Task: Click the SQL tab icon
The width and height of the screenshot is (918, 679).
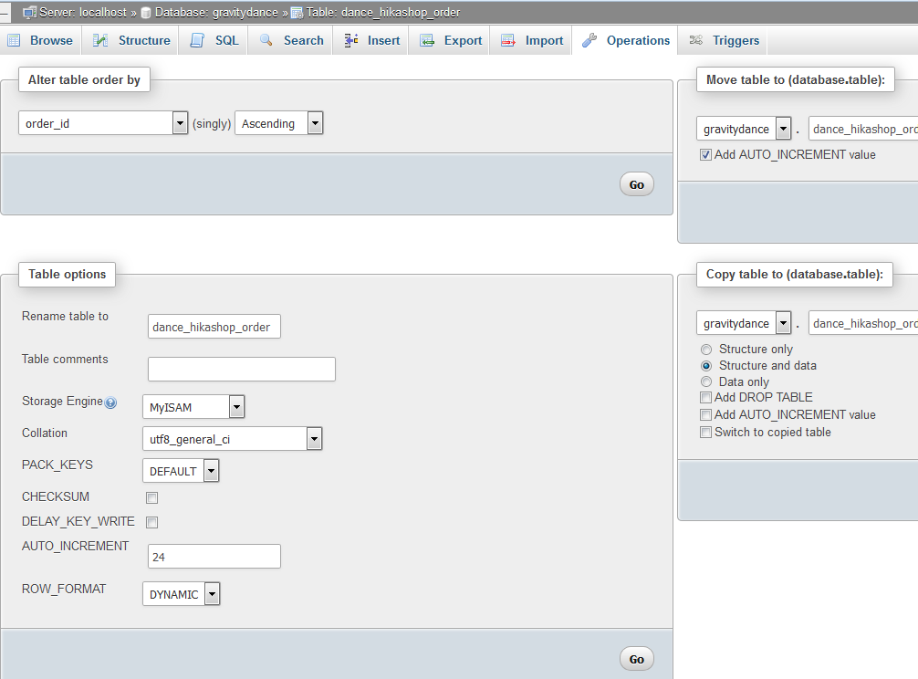Action: pos(197,40)
